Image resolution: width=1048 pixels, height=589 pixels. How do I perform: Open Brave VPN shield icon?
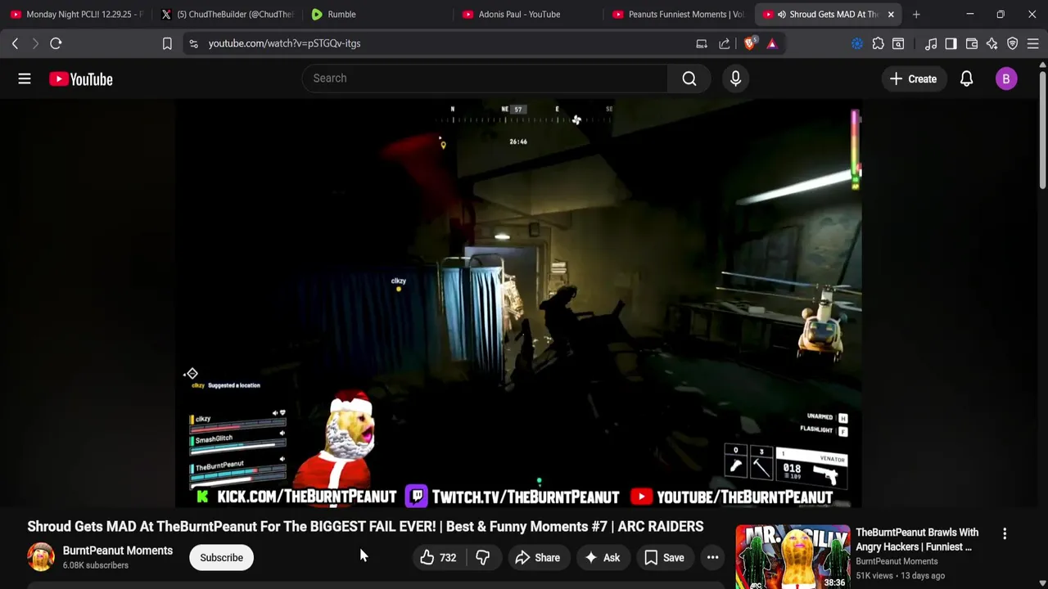click(x=1013, y=43)
